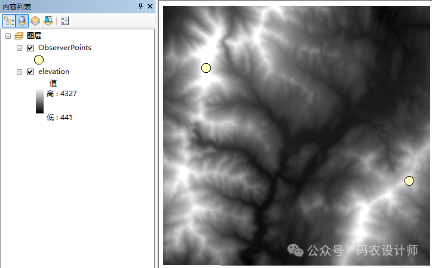Uncheck the elevation layer visibility checkbox
Viewport: 432px width, 268px height.
click(30, 72)
